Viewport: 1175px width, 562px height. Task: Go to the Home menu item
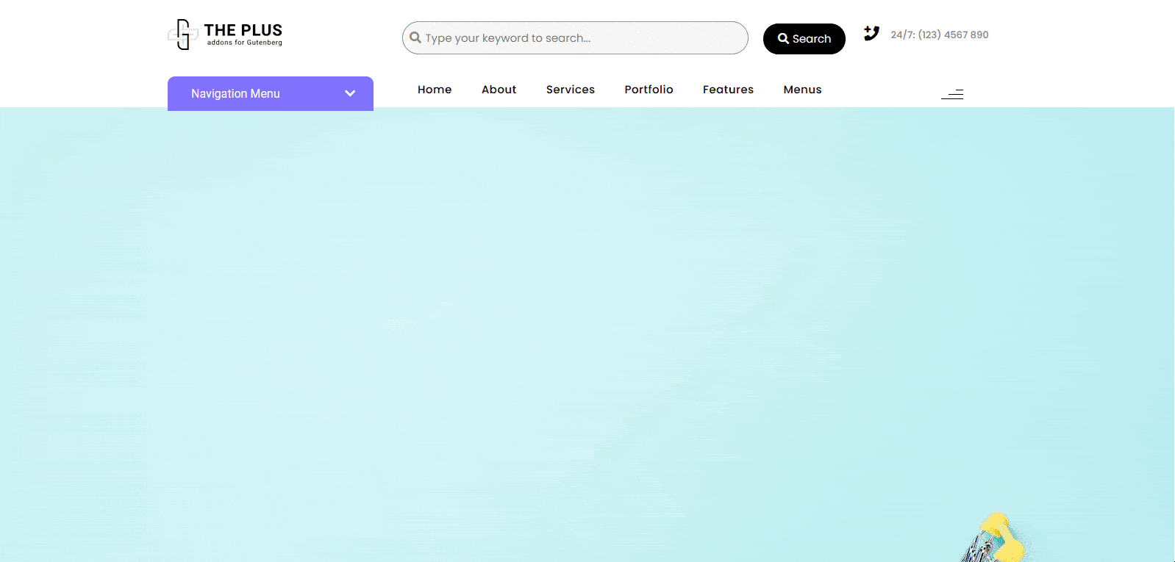coord(435,90)
